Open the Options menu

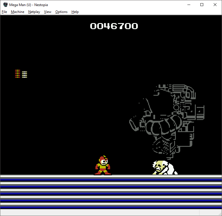pyautogui.click(x=61, y=12)
